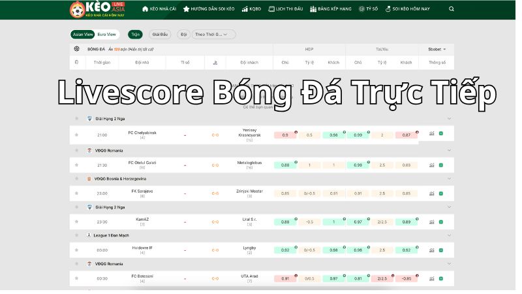Open the FC Chelyabinsk team link
This screenshot has height=294, width=522.
[x=142, y=133]
